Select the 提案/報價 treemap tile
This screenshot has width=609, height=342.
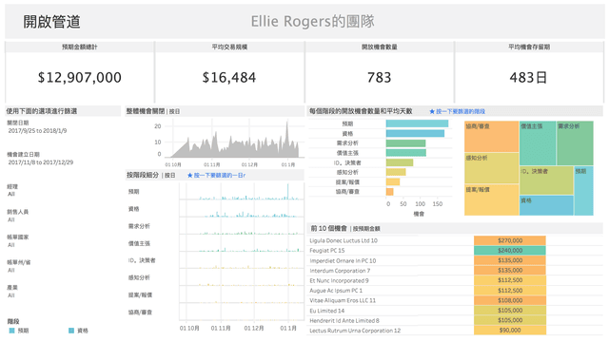(x=492, y=199)
